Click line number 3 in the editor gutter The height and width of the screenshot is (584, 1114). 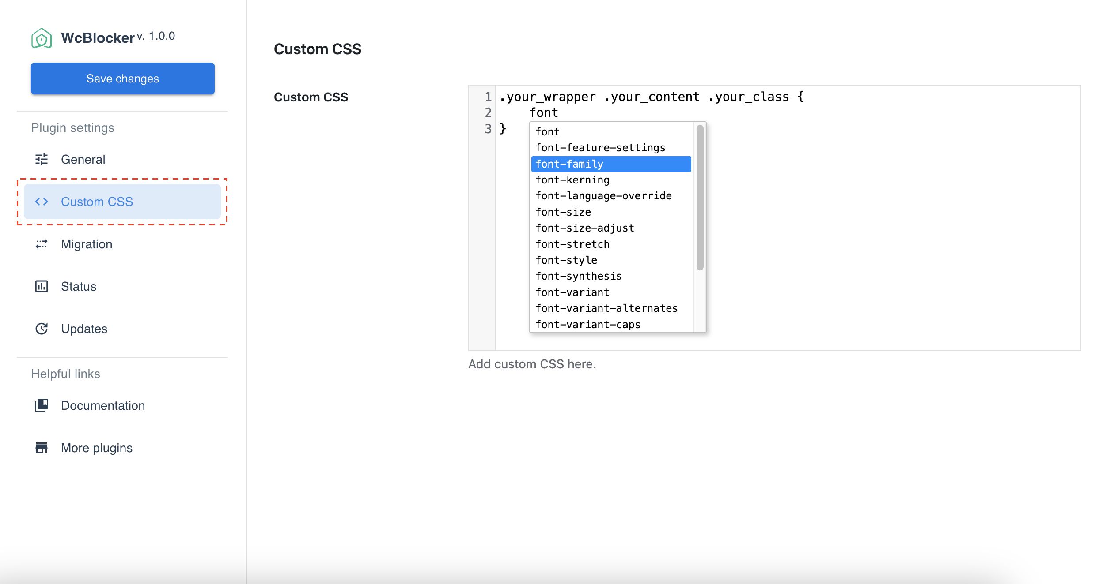(x=488, y=129)
